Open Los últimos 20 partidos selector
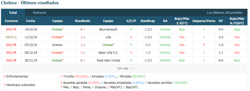The width and height of the screenshot is (250, 91). click(225, 13)
